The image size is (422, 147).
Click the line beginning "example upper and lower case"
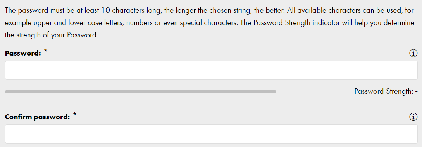[x=209, y=23]
